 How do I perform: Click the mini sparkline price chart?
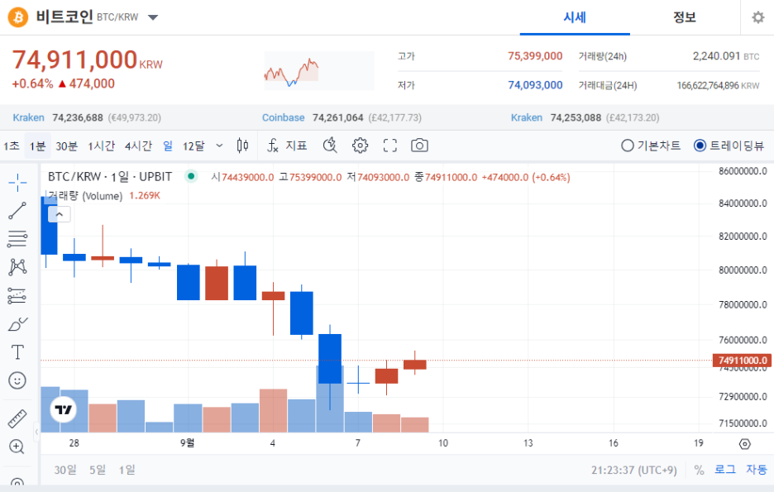pos(319,70)
